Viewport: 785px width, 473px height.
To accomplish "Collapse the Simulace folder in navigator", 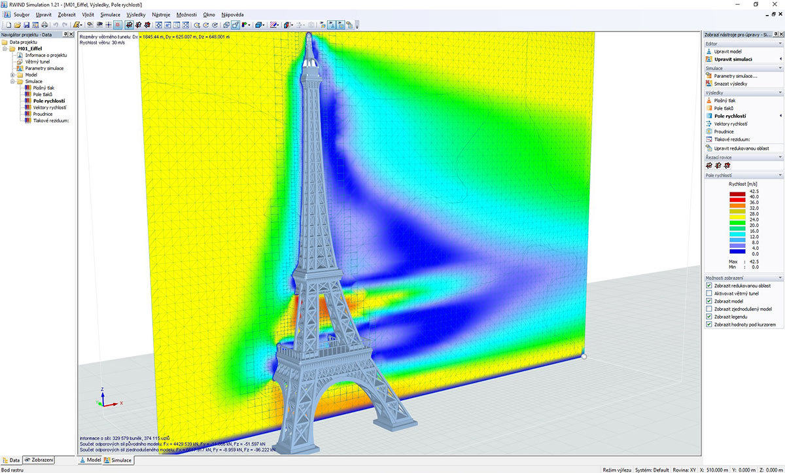I will [x=12, y=81].
